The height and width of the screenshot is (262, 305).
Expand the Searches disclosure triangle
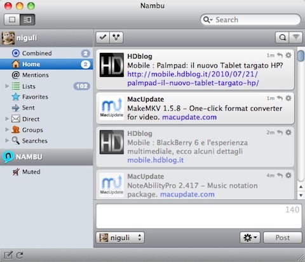7,141
